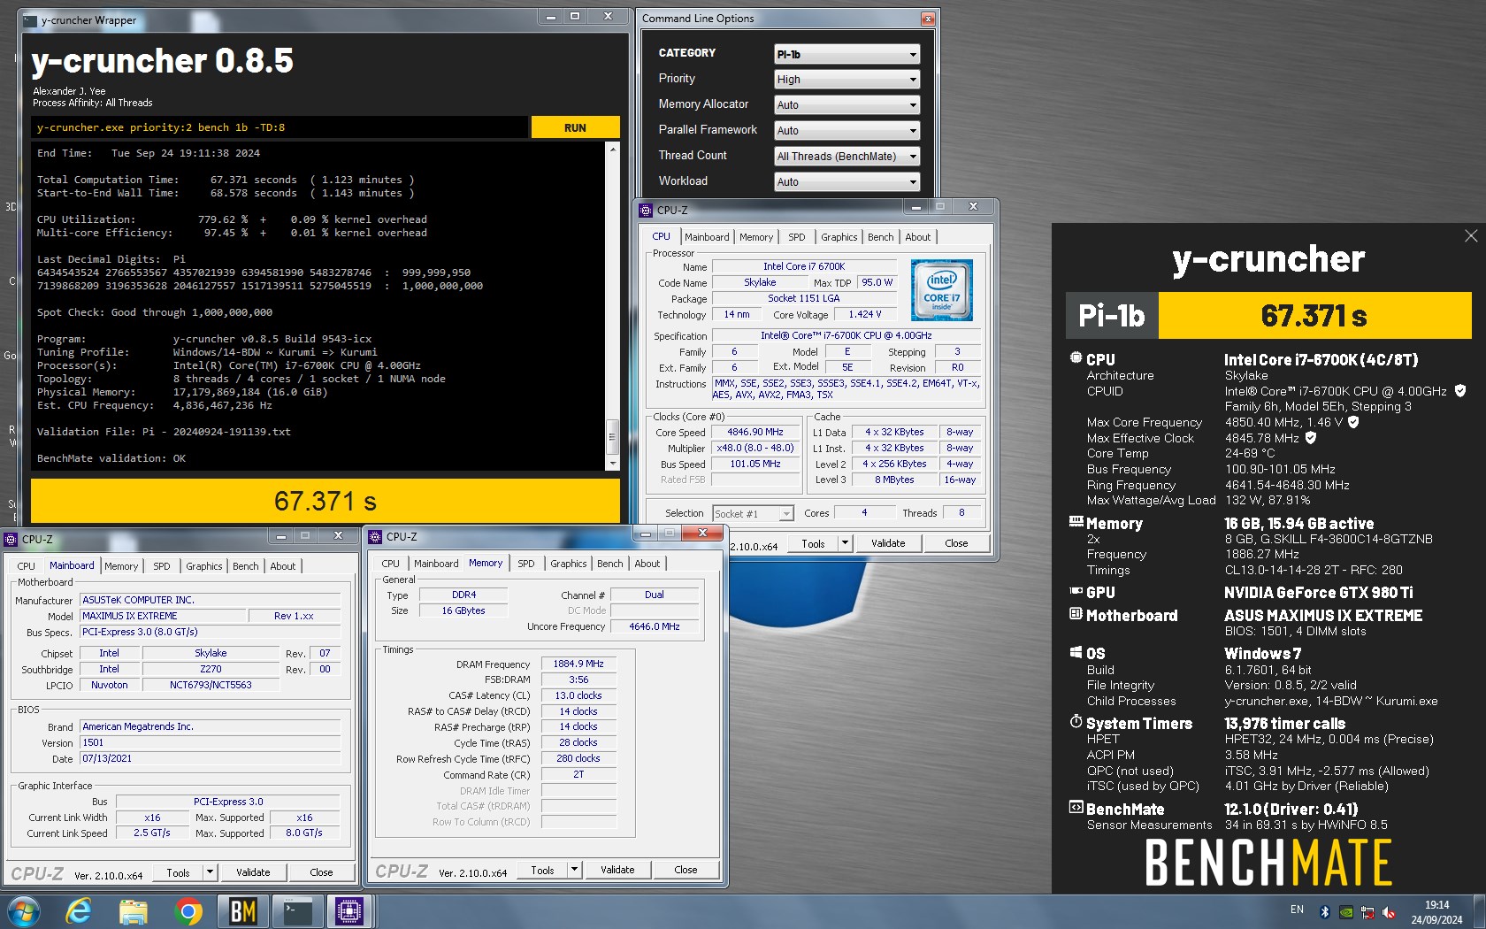Click the 67.371 s yellow result bar

pos(326,501)
